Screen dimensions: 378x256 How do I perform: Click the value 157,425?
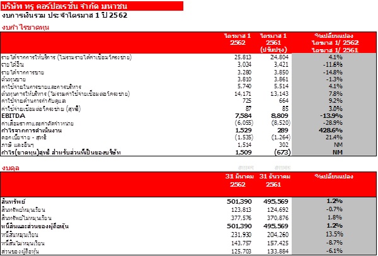point(278,243)
